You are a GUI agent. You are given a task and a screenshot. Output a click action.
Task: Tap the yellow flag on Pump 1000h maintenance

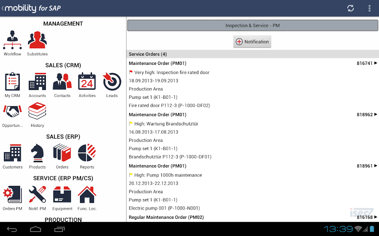click(x=131, y=175)
